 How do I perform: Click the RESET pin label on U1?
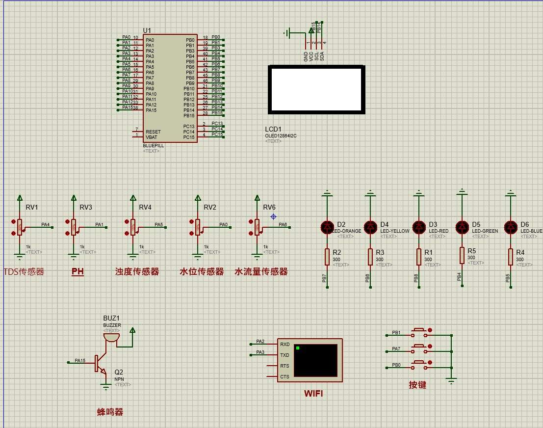click(x=153, y=132)
